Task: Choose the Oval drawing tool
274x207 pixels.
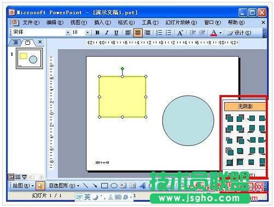Action: 114,186
